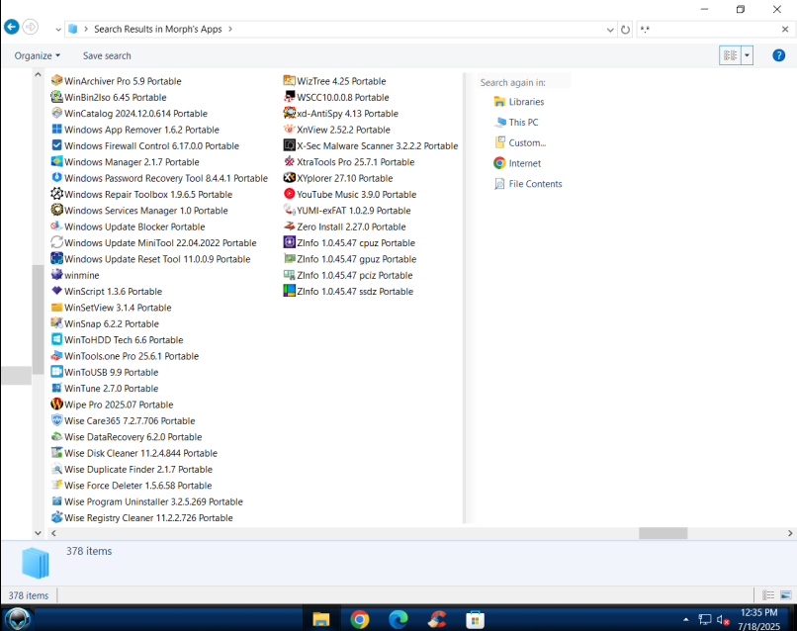Switch to details view in status bar
The height and width of the screenshot is (631, 797).
(x=768, y=594)
